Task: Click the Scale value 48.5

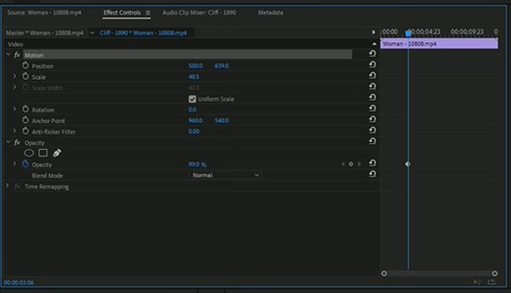Action: [x=193, y=77]
